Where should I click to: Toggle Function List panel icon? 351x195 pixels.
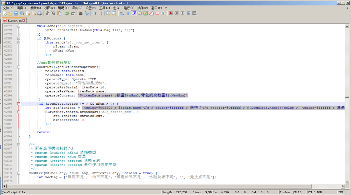coord(151,13)
